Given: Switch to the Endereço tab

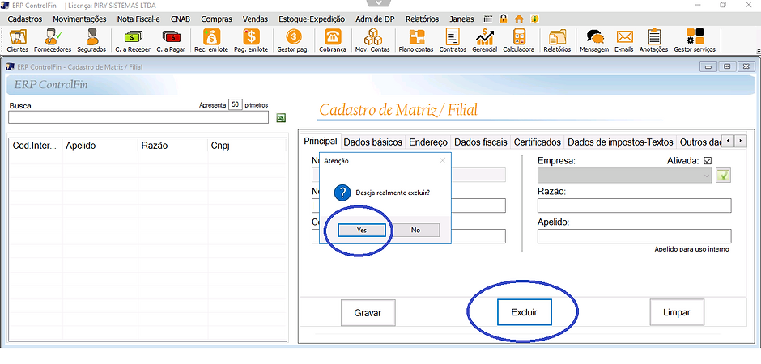Looking at the screenshot, I should click(x=428, y=142).
